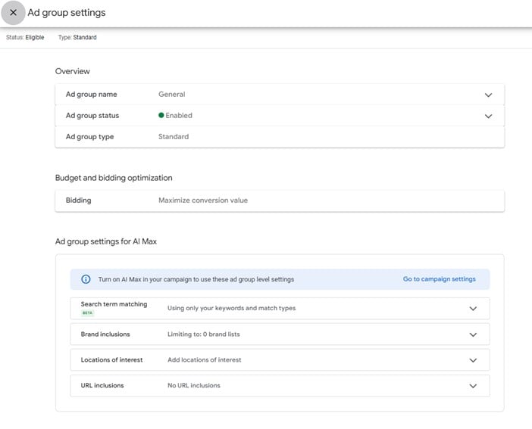This screenshot has height=429, width=532.
Task: Click the Search term matching label
Action: point(114,304)
